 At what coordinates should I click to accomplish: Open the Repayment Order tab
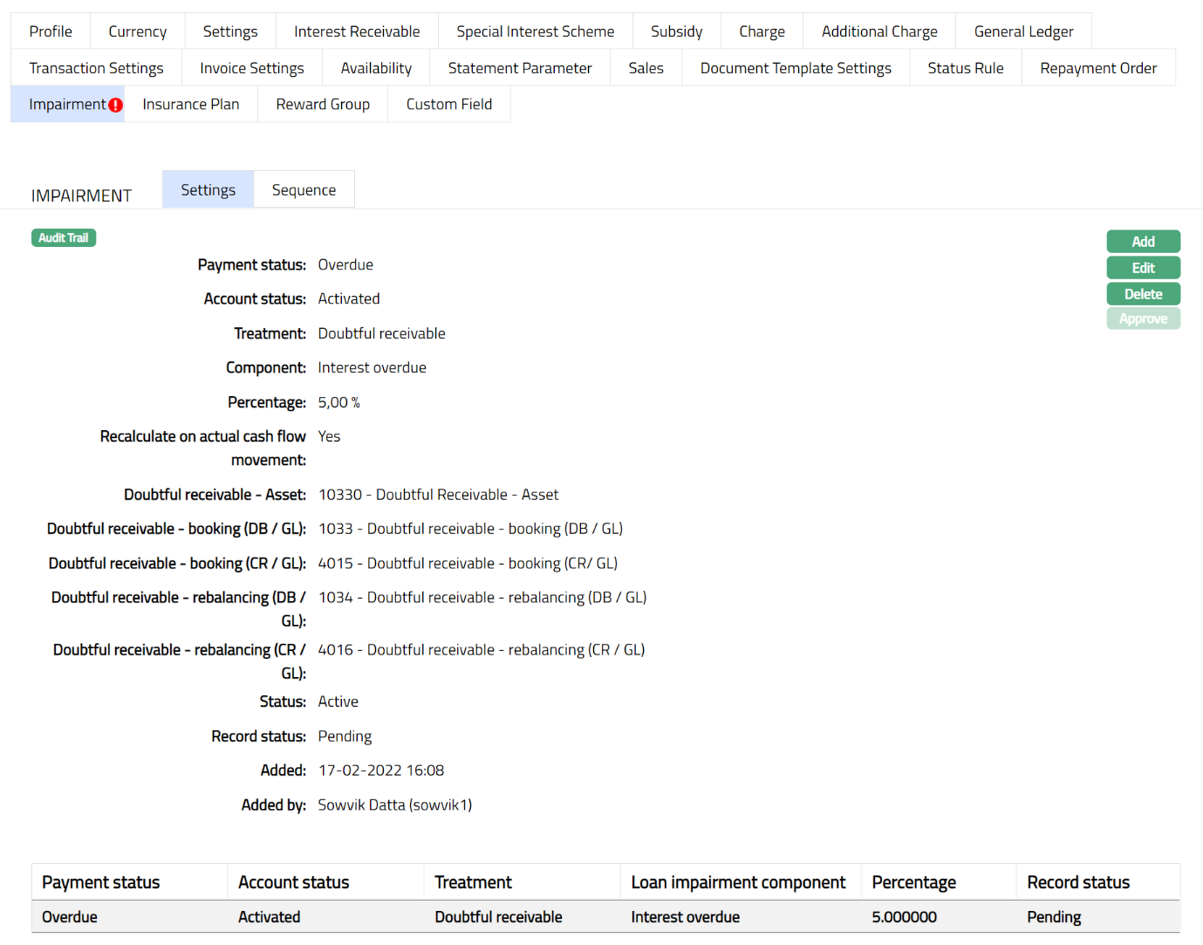coord(1098,68)
